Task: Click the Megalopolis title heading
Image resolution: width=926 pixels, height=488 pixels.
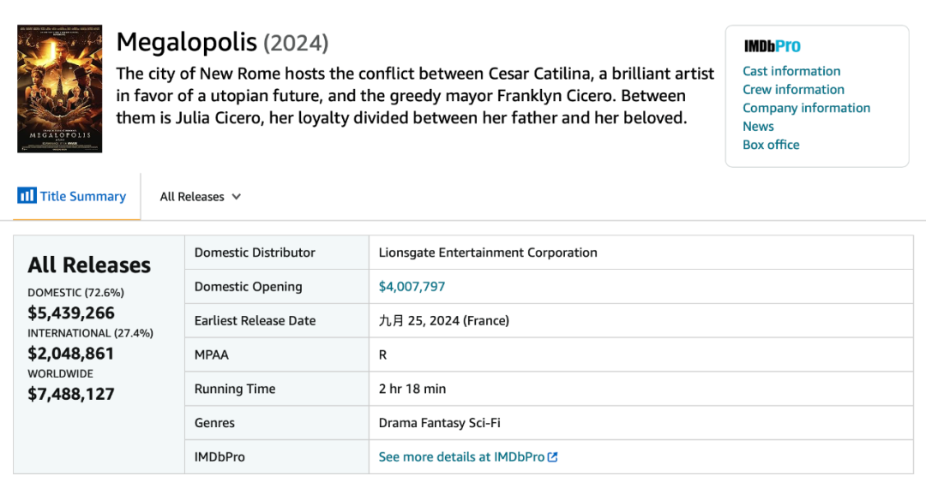Action: (186, 42)
